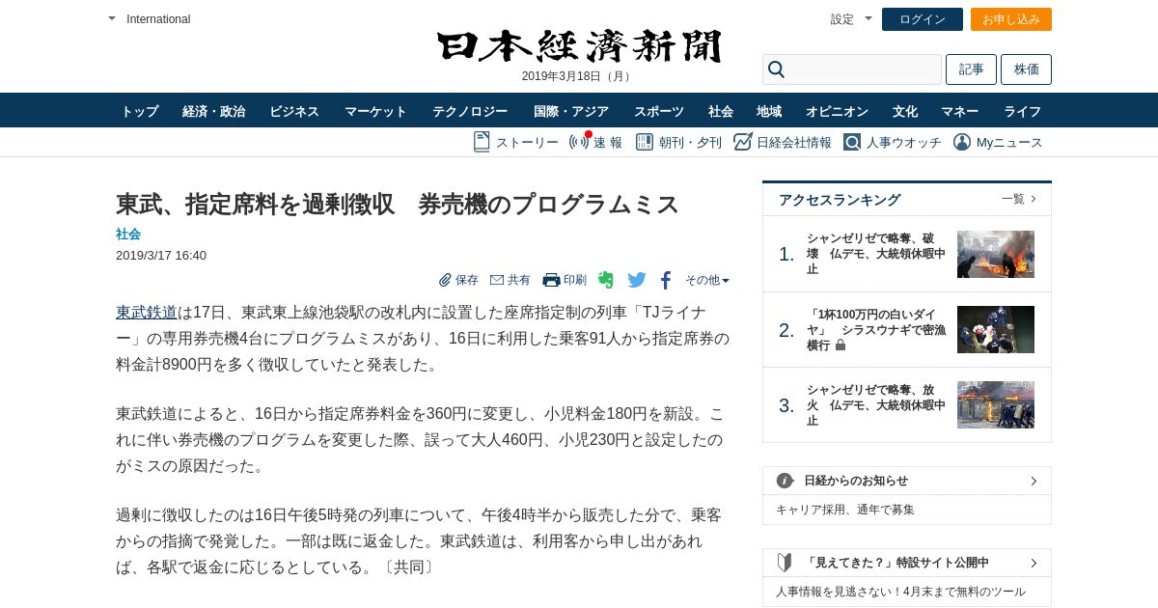
Task: Open ranking 1 fire photo thumbnail
Action: tap(996, 254)
